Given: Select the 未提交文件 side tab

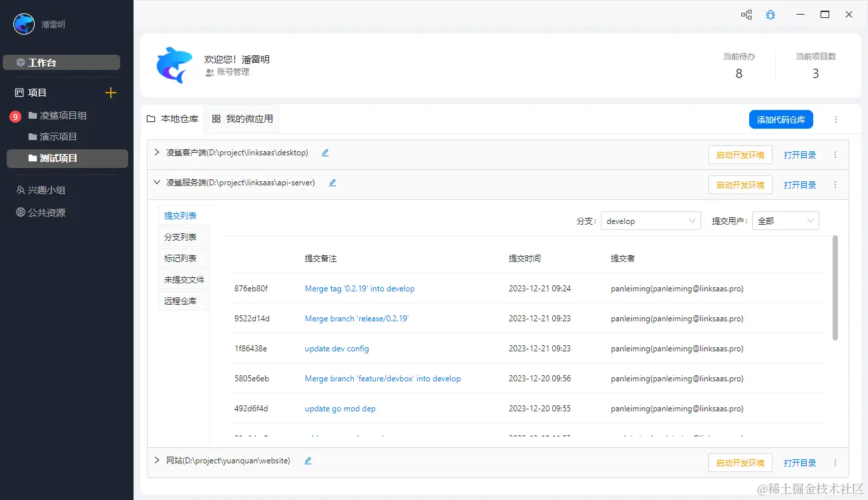Looking at the screenshot, I should (x=184, y=279).
